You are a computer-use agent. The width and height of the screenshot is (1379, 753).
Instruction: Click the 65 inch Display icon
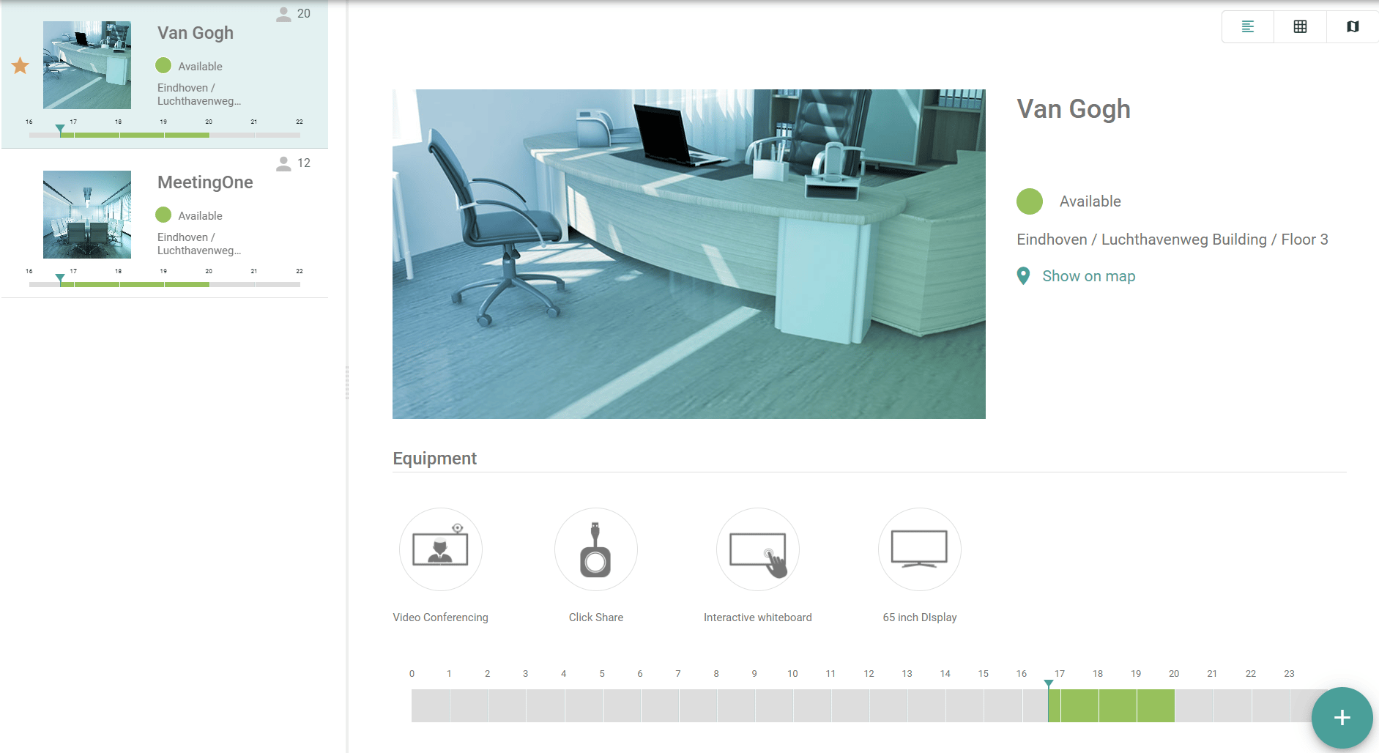[919, 549]
